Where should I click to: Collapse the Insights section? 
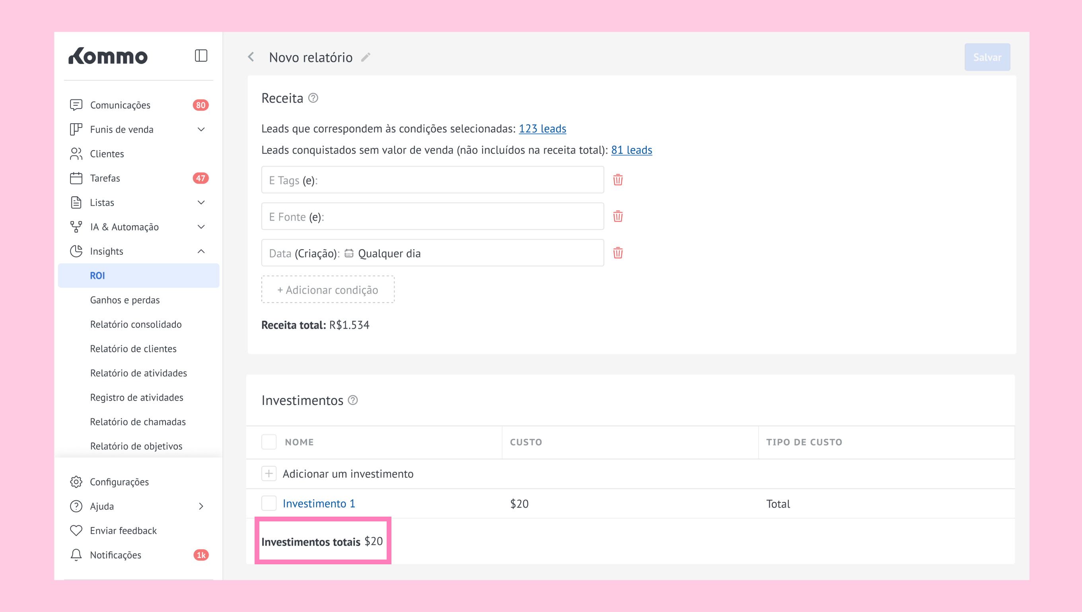(201, 251)
